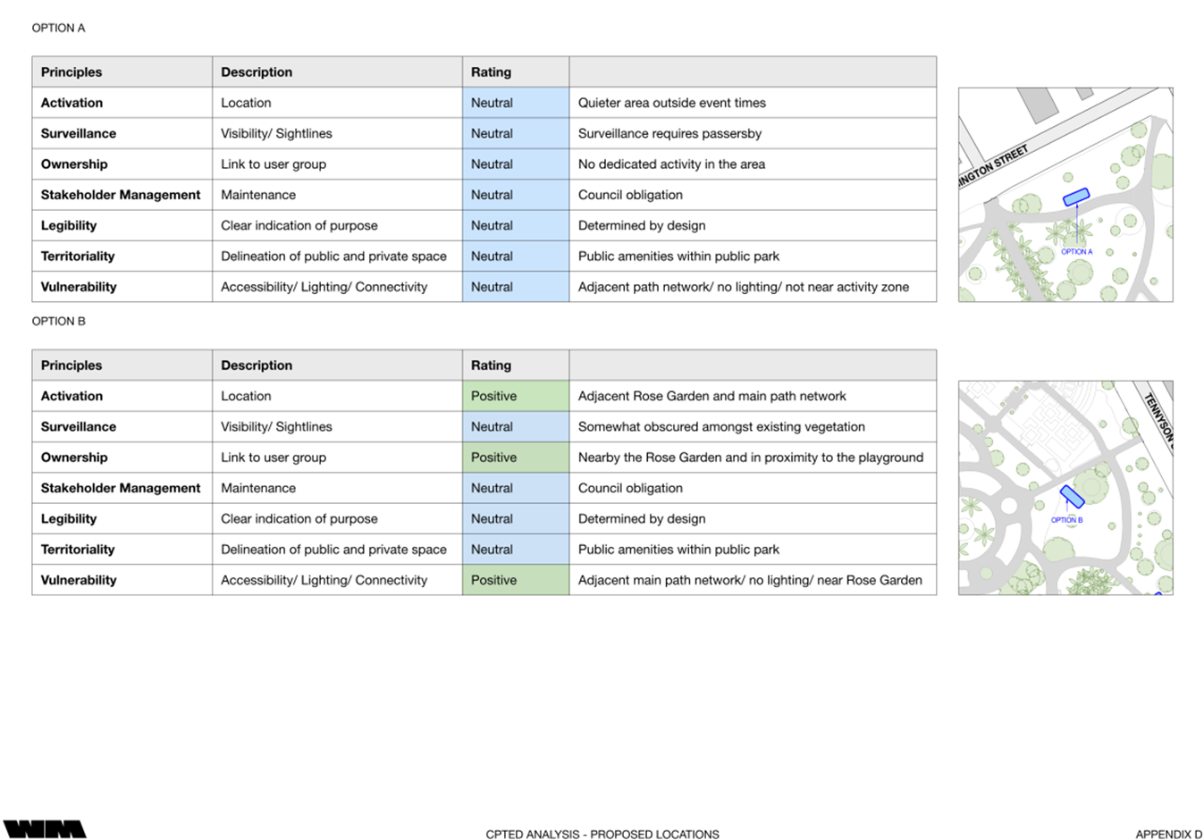This screenshot has height=840, width=1204.
Task: Click Option B's Positive Vulnerability rating cell
Action: coord(515,580)
